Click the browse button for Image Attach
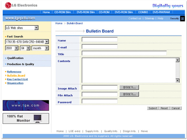Viewport: 187px width, 140px height. (x=129, y=87)
